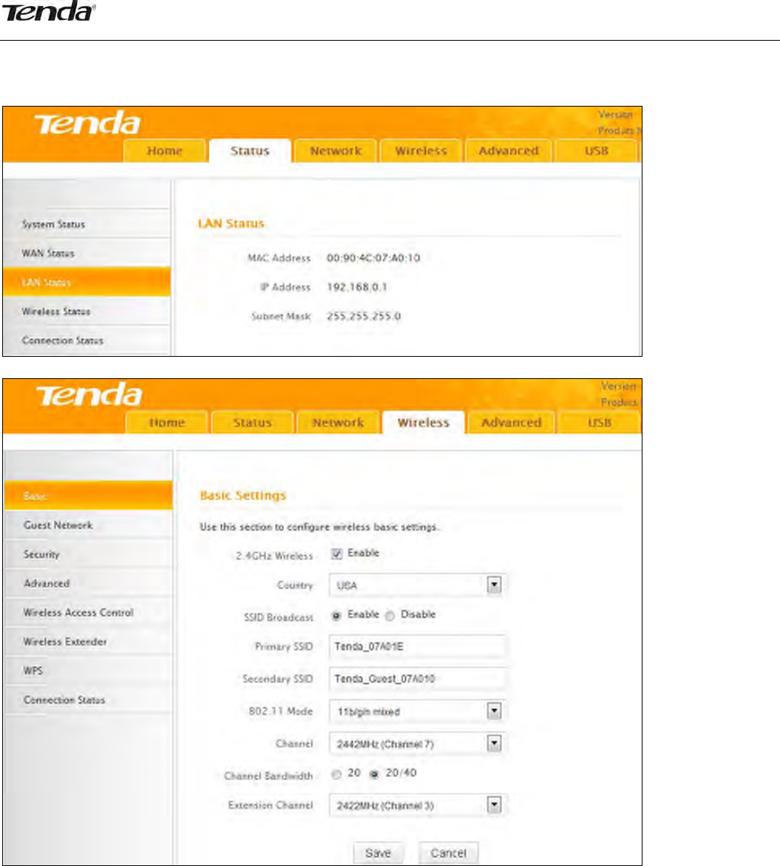Click the Tenda logo at the page top

point(49,11)
